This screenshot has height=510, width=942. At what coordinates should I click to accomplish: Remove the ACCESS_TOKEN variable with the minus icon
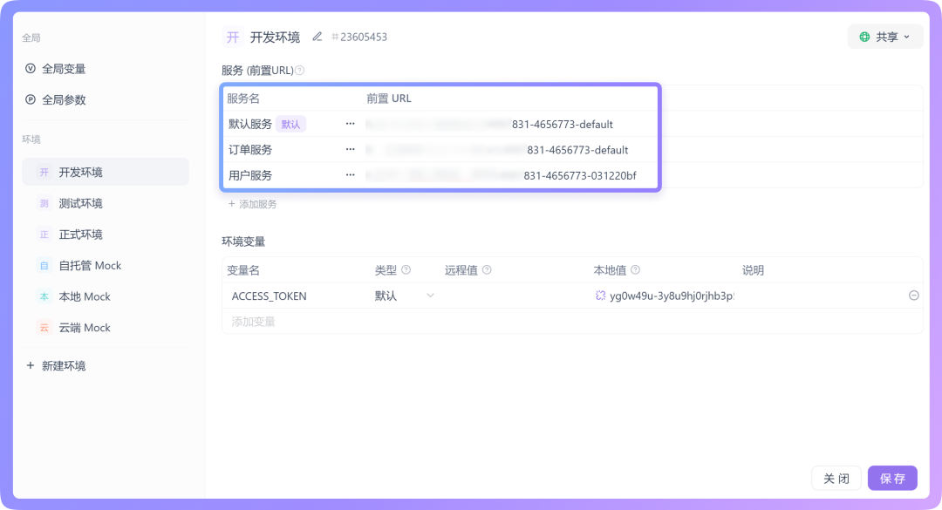[x=913, y=296]
